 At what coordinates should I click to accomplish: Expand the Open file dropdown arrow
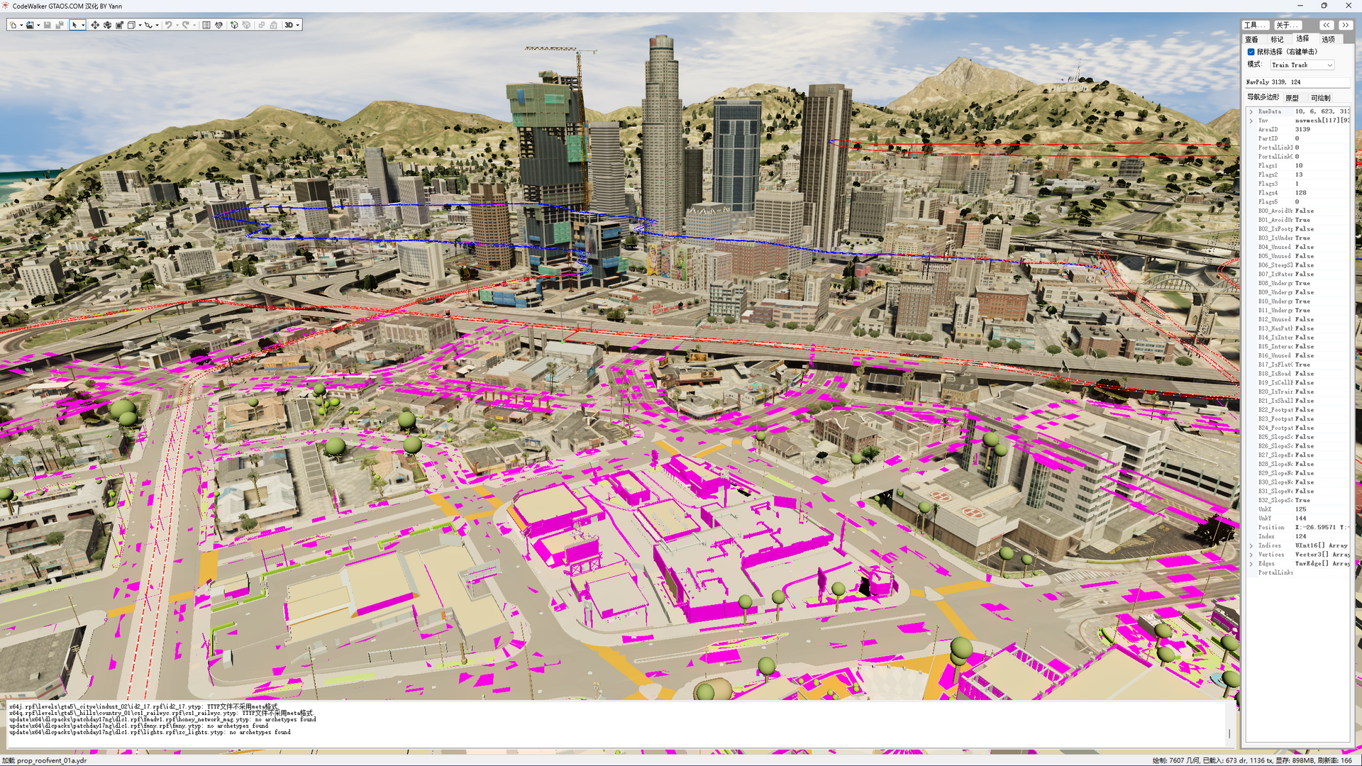(x=38, y=25)
